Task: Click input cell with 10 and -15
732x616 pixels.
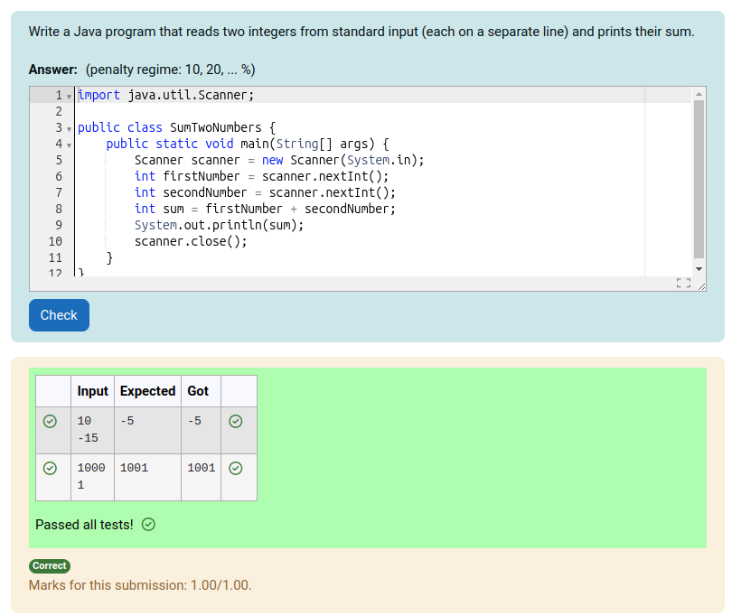Action: [92, 430]
